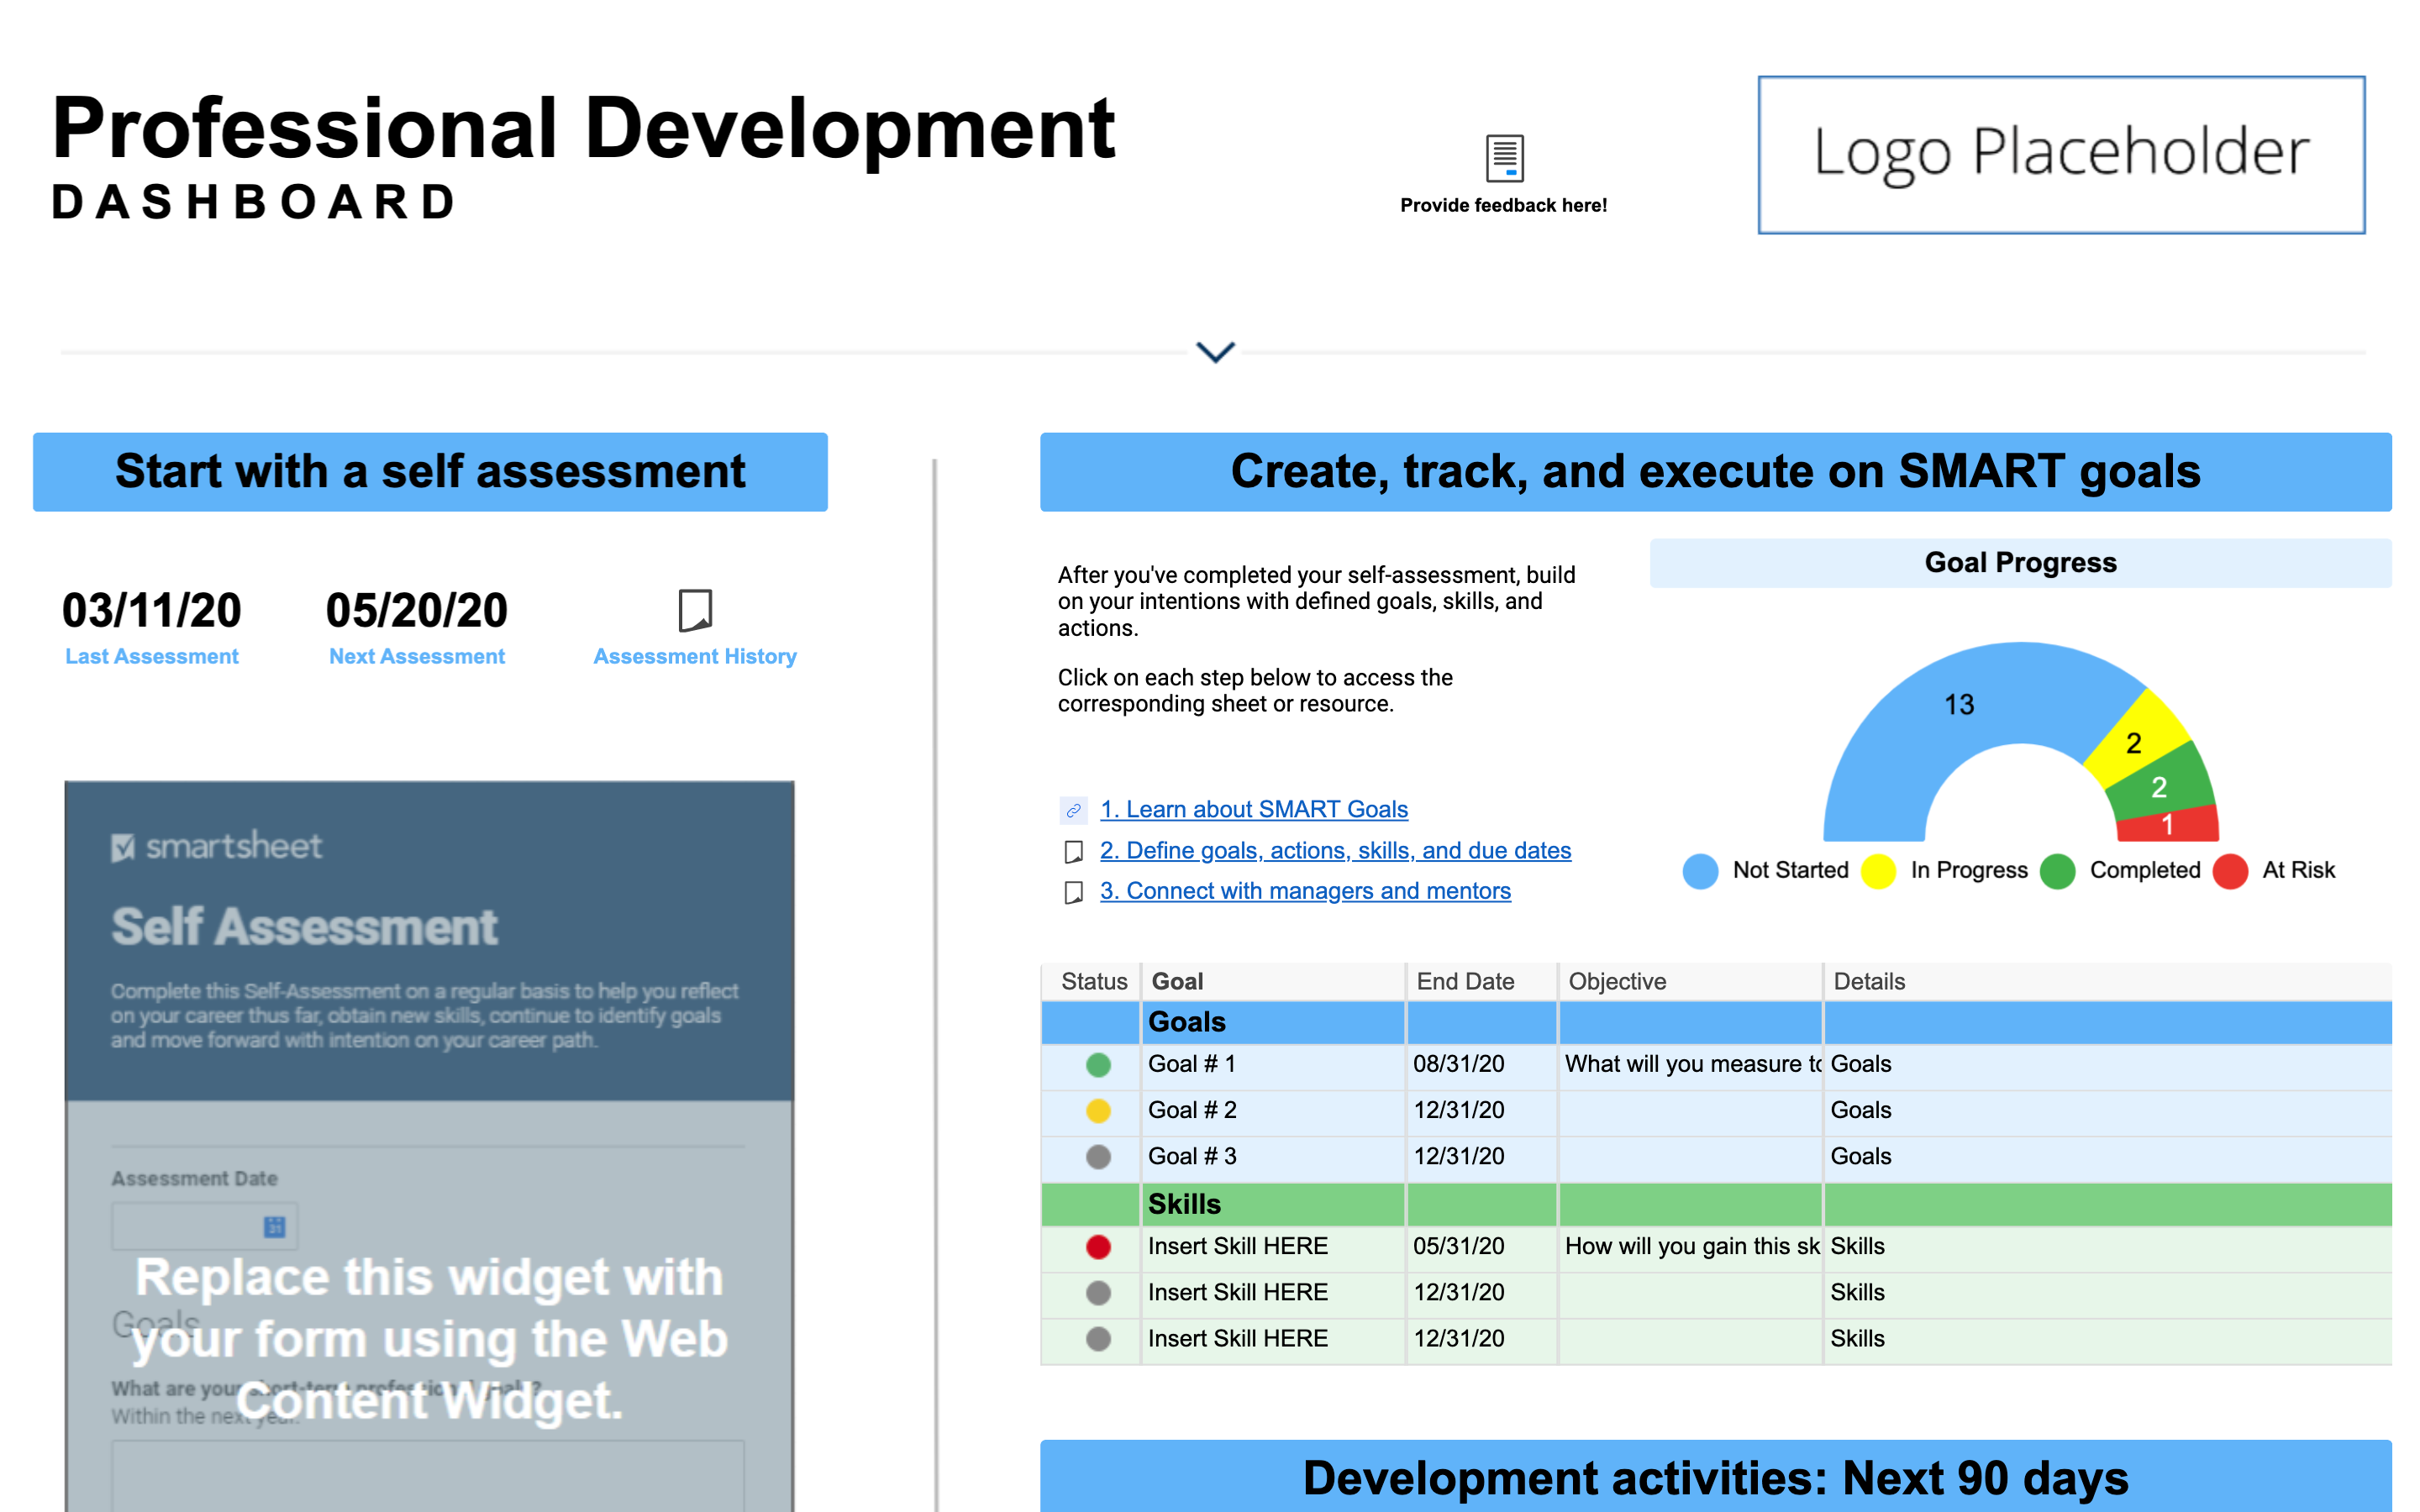Click the Objective column header
This screenshot has height=1512, width=2420.
[x=1617, y=981]
